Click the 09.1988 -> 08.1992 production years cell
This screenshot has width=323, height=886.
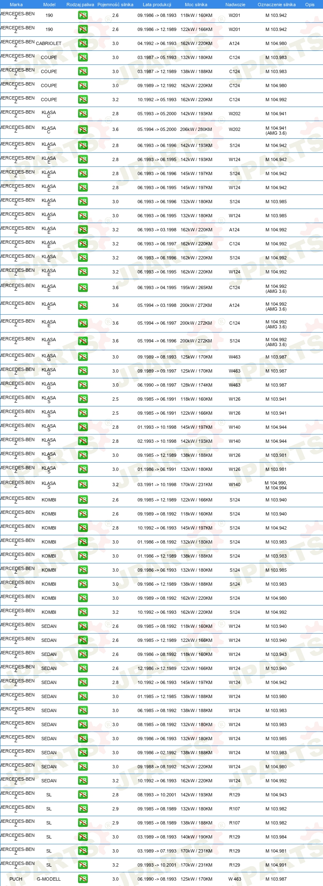click(157, 767)
